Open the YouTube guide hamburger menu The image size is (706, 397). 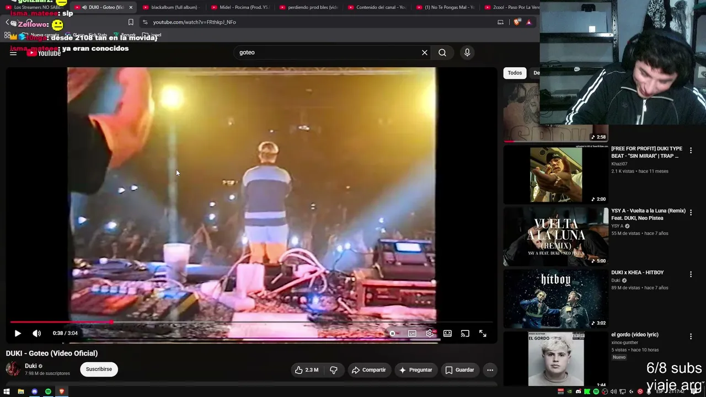tap(13, 53)
